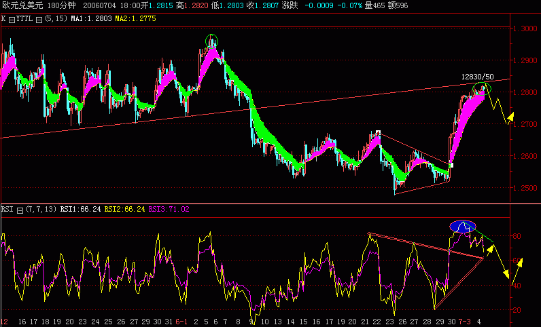Collapse the K indicator box icon
Image resolution: width=541 pixels, height=327 pixels.
coord(12,20)
